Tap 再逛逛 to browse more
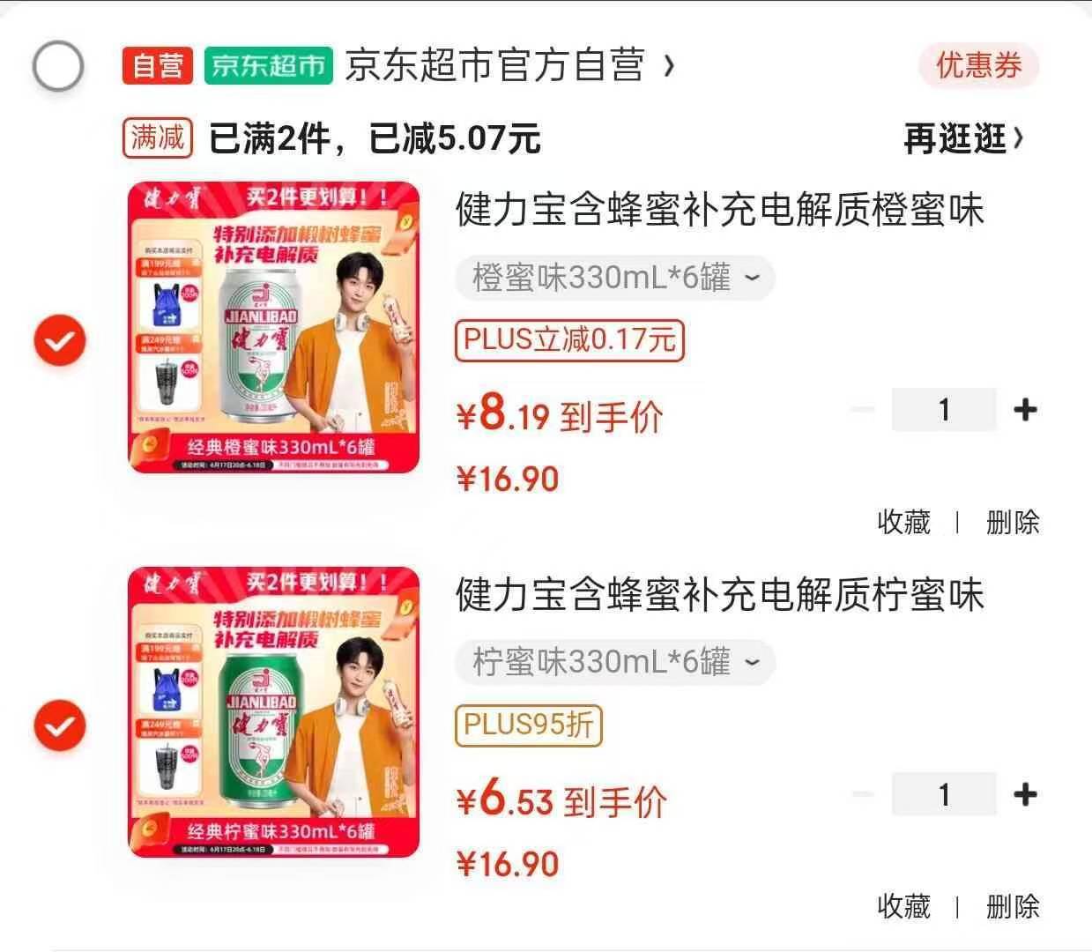This screenshot has height=952, width=1092. (964, 138)
